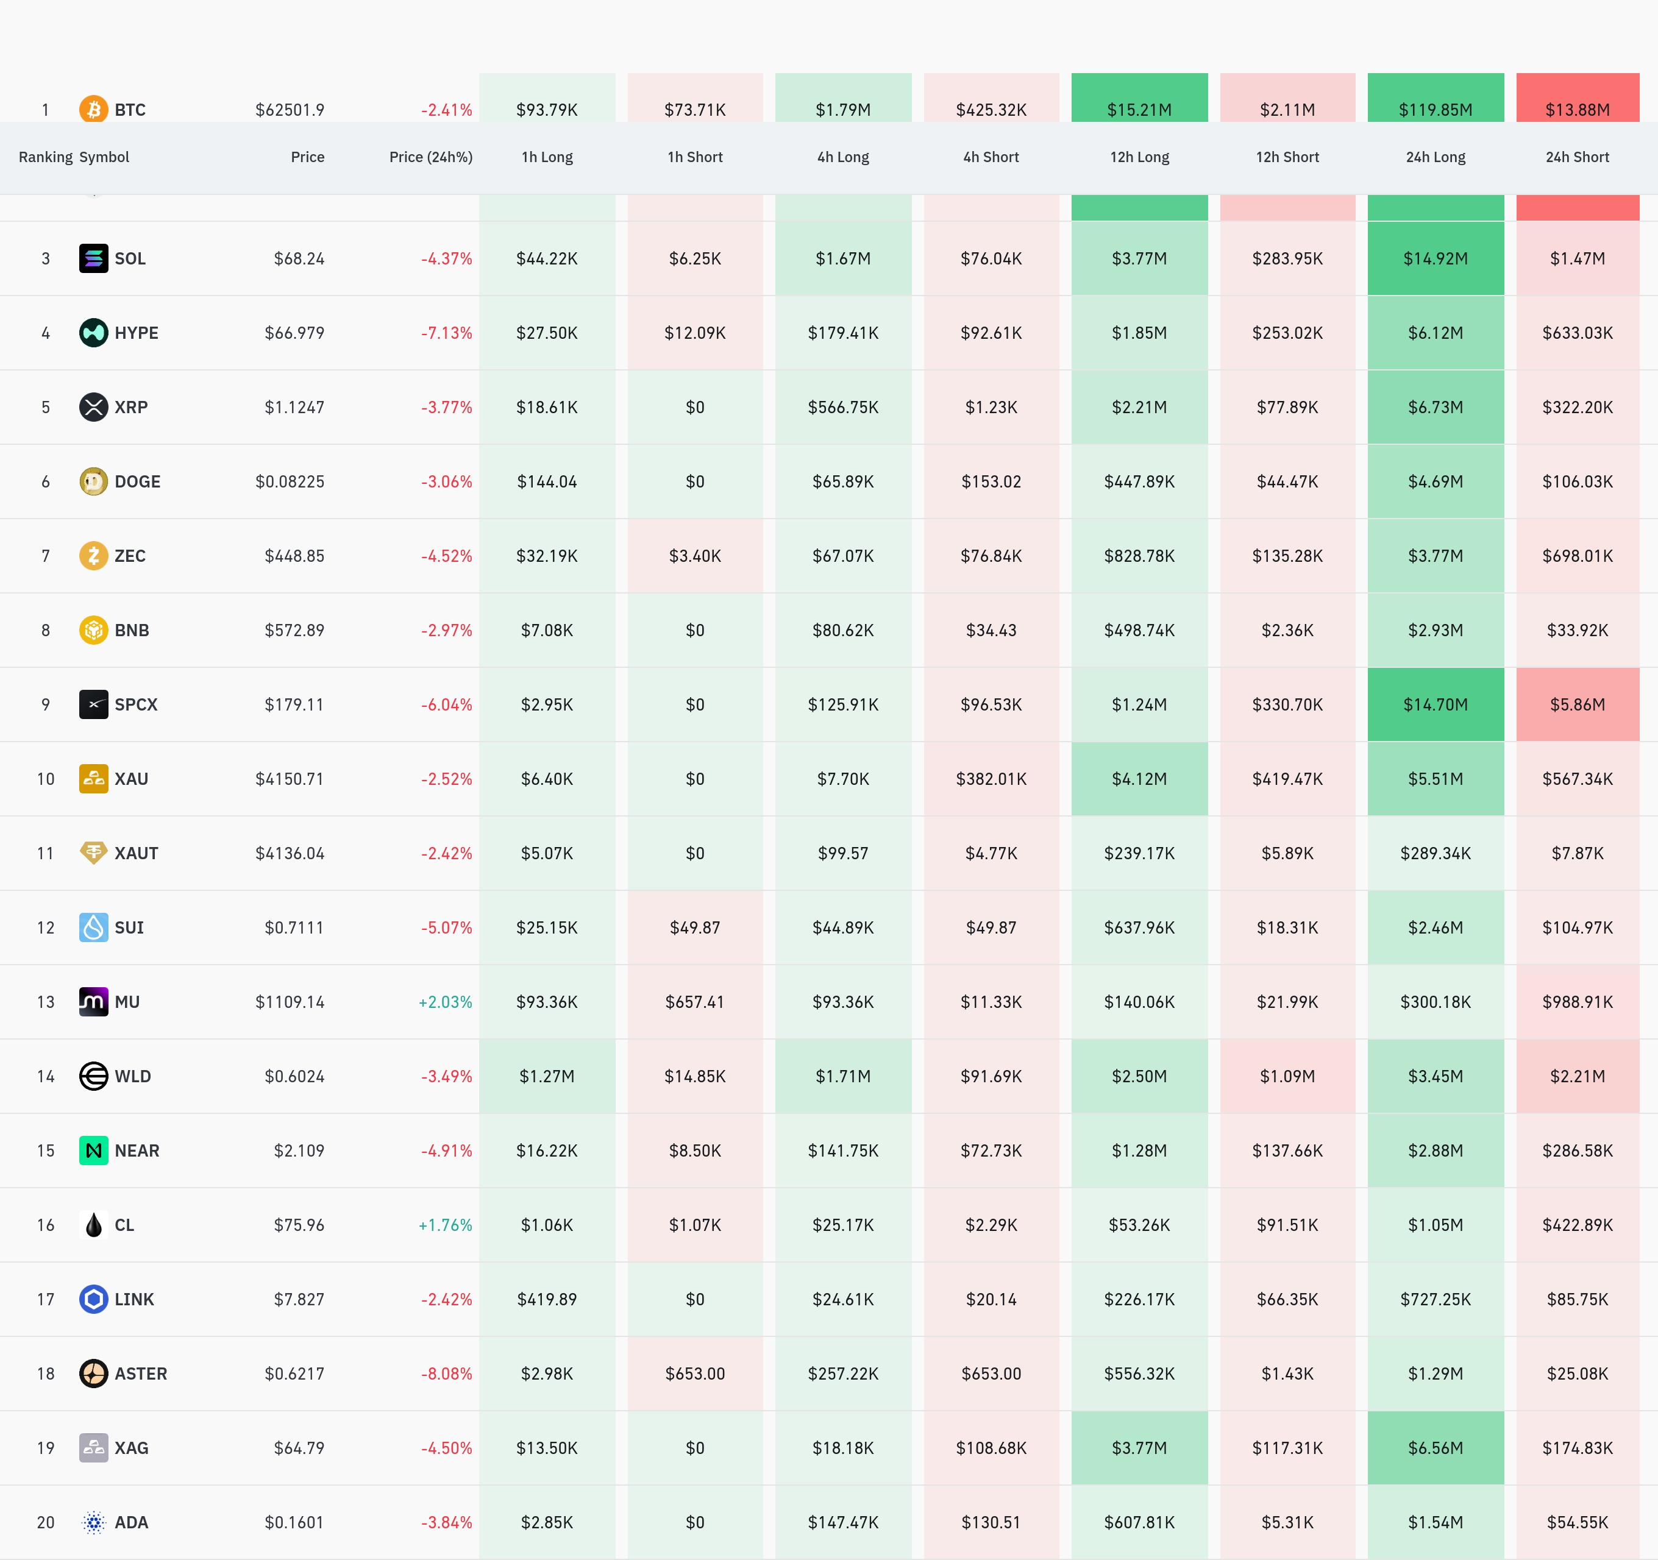Click BTC 24h Short value $13.88M

[x=1578, y=110]
